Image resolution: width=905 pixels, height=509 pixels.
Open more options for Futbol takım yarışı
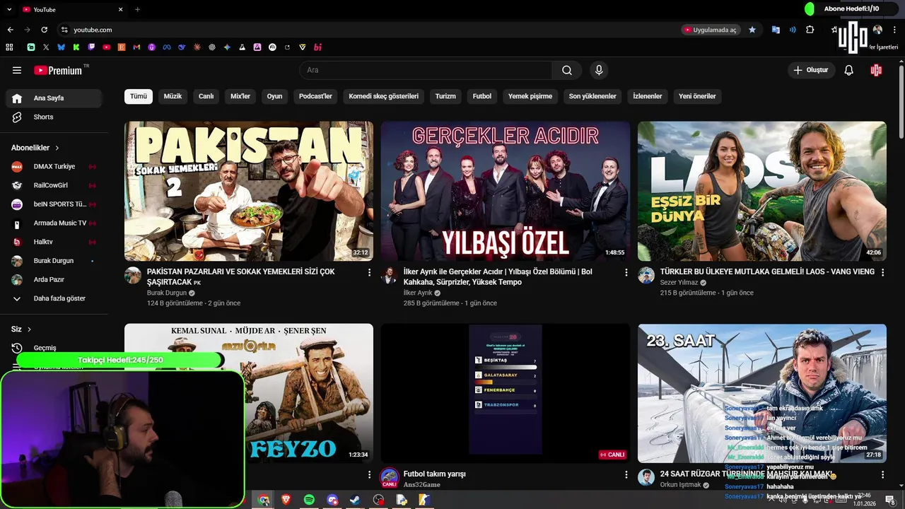point(626,474)
